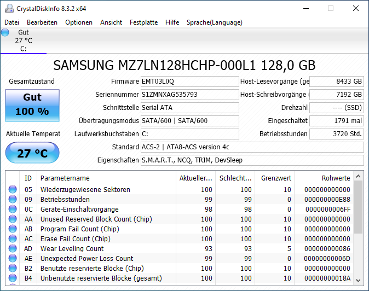Click status orb for Wiederzugewiesene Sektoren row
Image resolution: width=369 pixels, height=291 pixels.
(13, 189)
